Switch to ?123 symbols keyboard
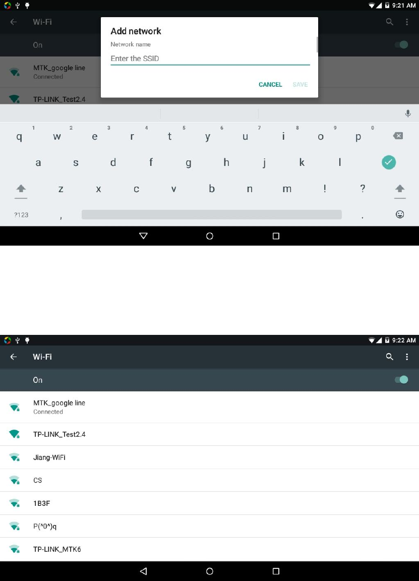Image resolution: width=419 pixels, height=581 pixels. 21,215
